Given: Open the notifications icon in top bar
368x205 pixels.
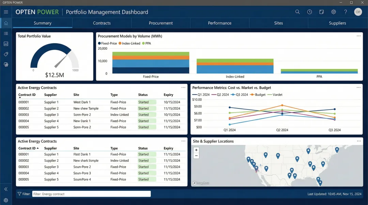Looking at the screenshot, I should point(321,12).
